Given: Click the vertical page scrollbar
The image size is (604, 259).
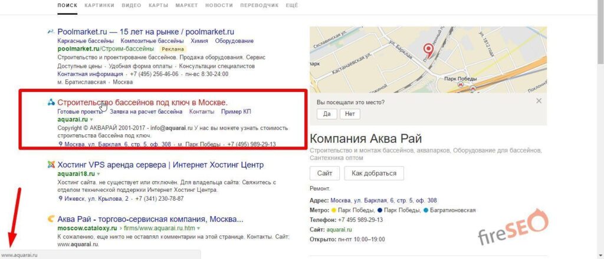Looking at the screenshot, I should [600, 129].
